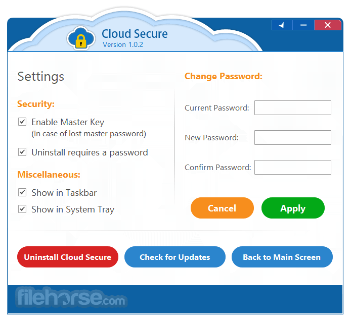Check for Updates
This screenshot has width=351, height=323.
(x=174, y=257)
